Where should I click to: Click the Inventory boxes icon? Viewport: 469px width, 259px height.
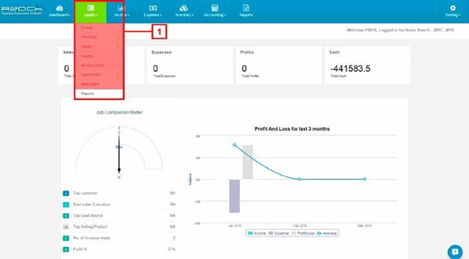(x=183, y=8)
